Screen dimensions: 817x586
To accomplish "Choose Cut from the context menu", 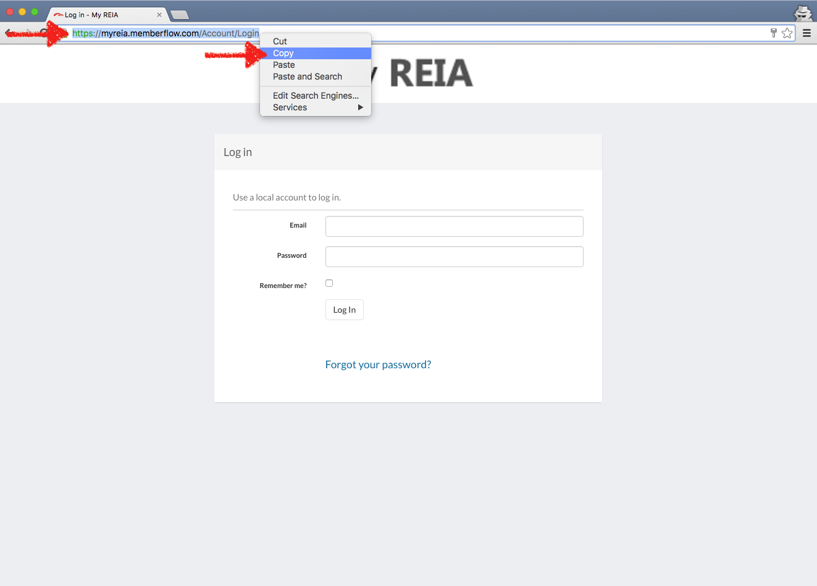I will click(280, 41).
